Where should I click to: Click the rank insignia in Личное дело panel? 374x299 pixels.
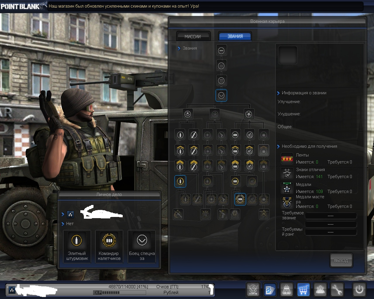(70, 215)
